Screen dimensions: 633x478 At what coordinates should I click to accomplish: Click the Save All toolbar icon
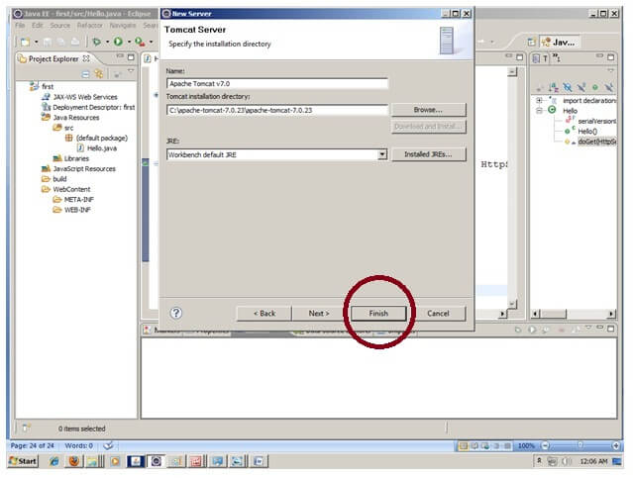(61, 42)
